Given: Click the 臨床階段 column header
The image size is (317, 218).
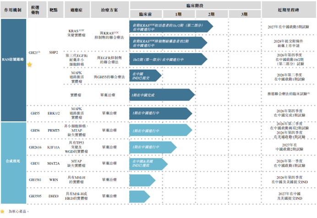Looking at the screenshot, I should tap(195, 5).
